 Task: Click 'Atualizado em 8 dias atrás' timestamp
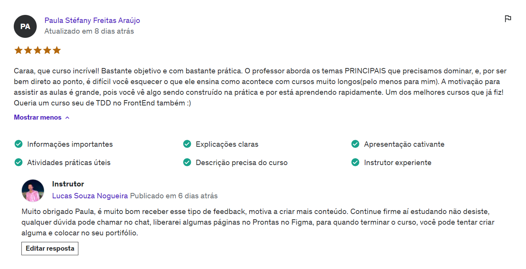(x=89, y=31)
